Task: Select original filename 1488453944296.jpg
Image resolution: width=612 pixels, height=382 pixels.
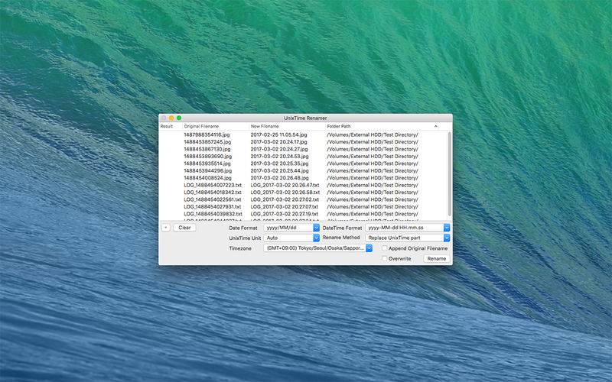Action: 207,170
